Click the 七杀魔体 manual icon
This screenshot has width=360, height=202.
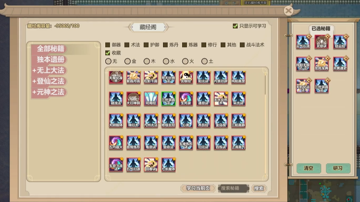tap(168, 165)
